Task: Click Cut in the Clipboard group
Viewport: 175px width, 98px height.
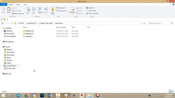Action: pyautogui.click(x=14, y=8)
